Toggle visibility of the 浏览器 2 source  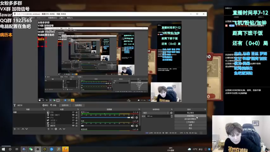pyautogui.click(x=73, y=120)
